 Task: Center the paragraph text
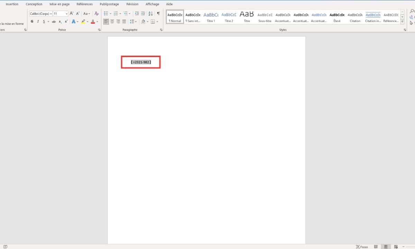point(112,21)
